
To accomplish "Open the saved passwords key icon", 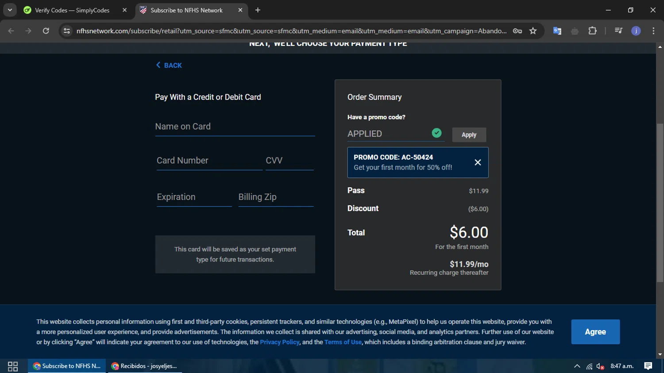I will coord(517,31).
